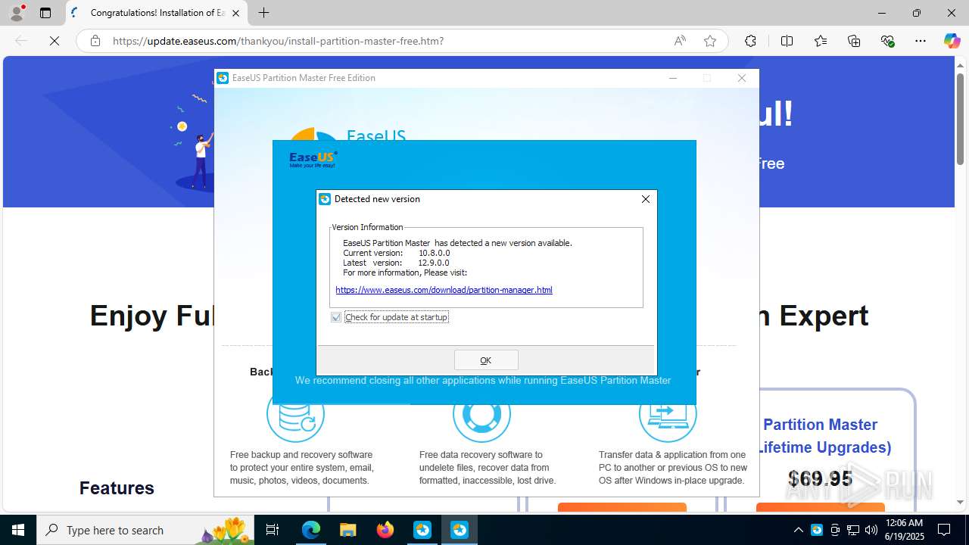Toggle split screen in Edge
Screen dimensions: 969x545
click(x=787, y=41)
